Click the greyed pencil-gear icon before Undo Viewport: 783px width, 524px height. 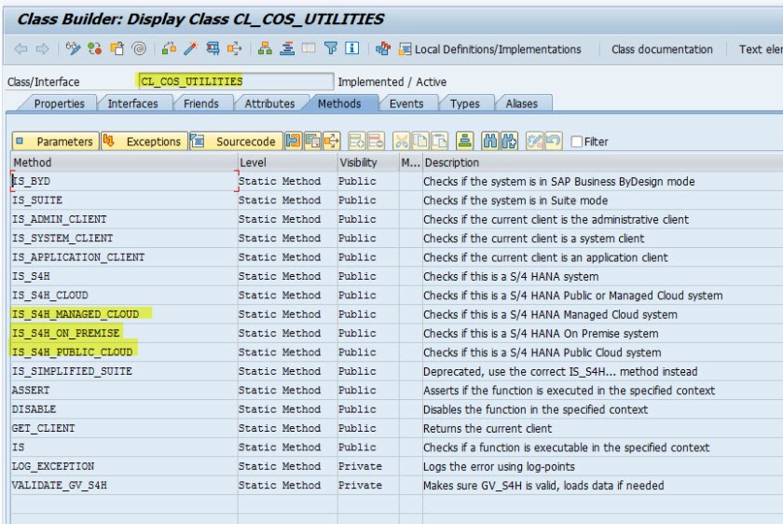coord(534,142)
